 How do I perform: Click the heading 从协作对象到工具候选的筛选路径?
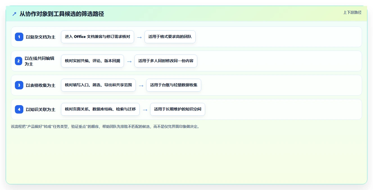pos(62,14)
